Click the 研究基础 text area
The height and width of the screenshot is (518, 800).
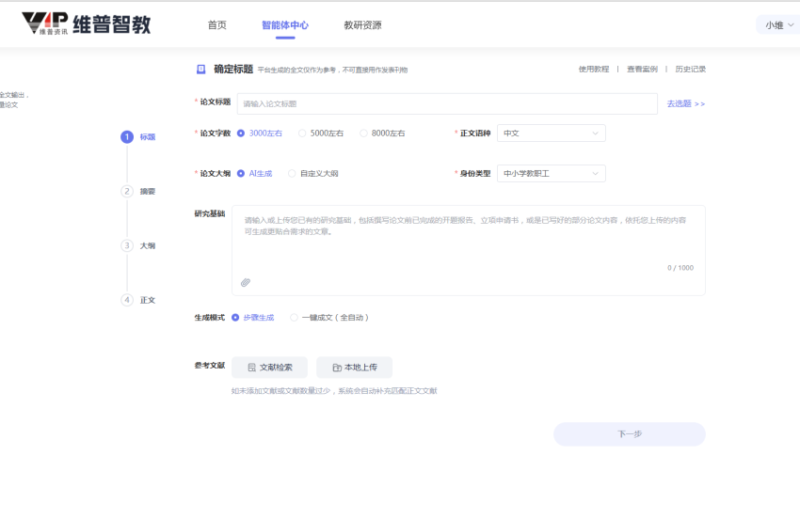click(x=469, y=250)
